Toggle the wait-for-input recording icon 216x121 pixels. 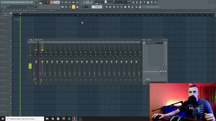coord(66,2)
